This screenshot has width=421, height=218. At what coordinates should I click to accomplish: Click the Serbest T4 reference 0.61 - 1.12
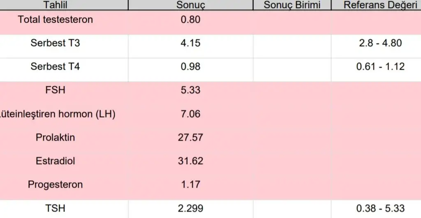point(380,67)
